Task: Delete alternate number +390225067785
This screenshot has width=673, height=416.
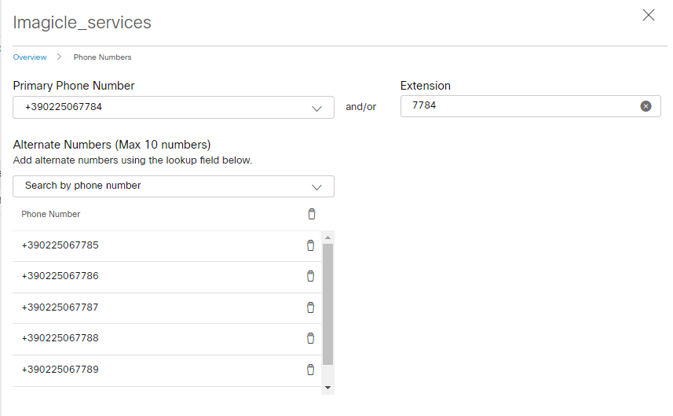Action: (x=310, y=245)
